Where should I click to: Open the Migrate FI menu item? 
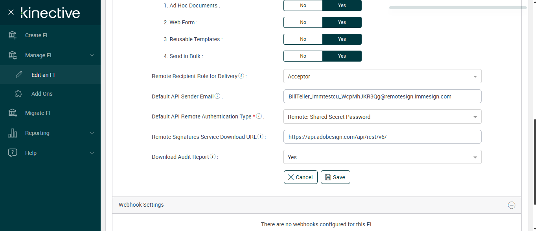click(50, 113)
